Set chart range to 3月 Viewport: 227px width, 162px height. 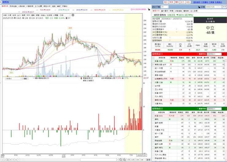tap(129, 160)
